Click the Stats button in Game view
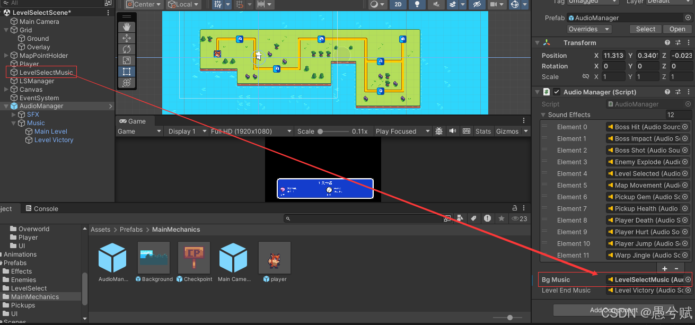The height and width of the screenshot is (325, 695). tap(483, 131)
